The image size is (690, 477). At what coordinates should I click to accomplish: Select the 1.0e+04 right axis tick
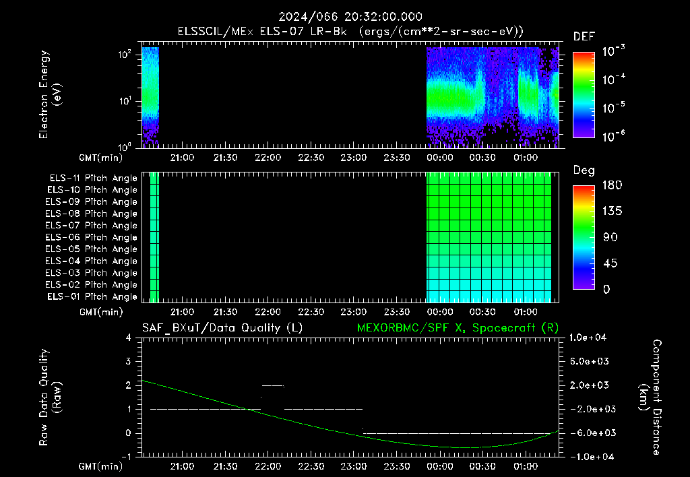pos(588,338)
